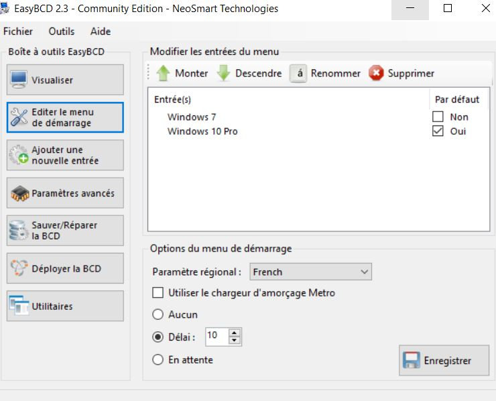Click the Entrée(s) column header
This screenshot has width=496, height=401.
[x=172, y=99]
